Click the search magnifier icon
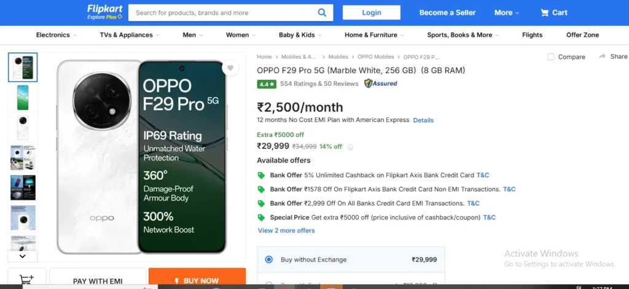 (x=322, y=13)
